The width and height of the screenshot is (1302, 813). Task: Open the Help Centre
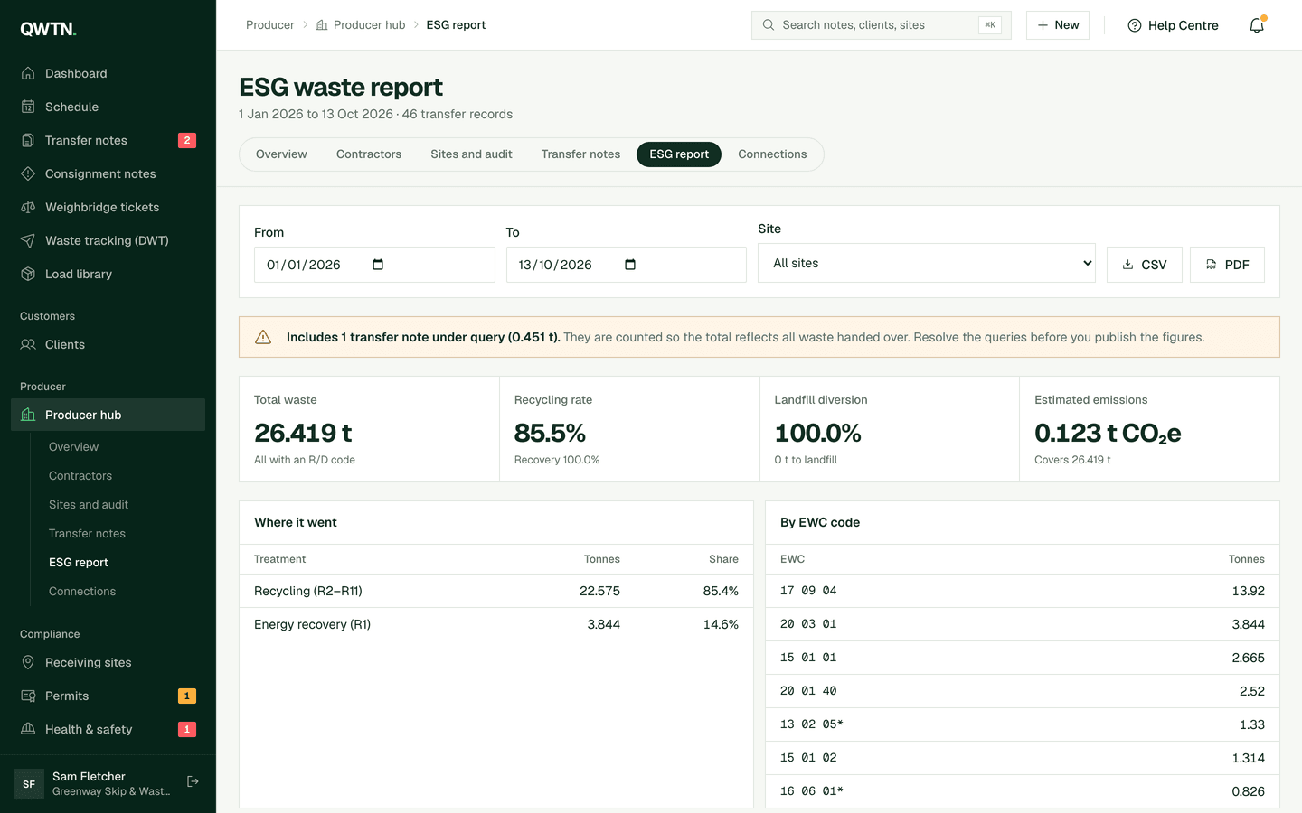1173,25
